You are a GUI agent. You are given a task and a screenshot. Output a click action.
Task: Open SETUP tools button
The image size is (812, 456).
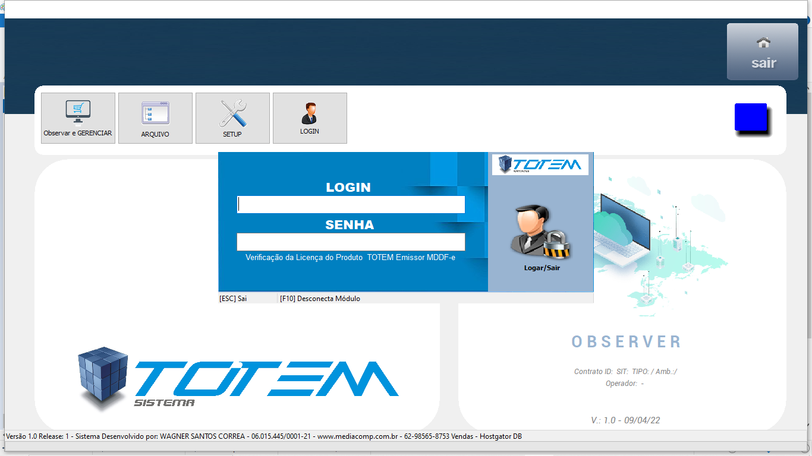232,118
